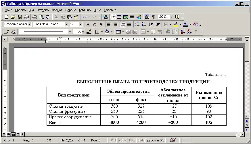Image resolution: width=251 pixels, height=144 pixels.
Task: Apply font color with A icon
Action: [x=185, y=24]
